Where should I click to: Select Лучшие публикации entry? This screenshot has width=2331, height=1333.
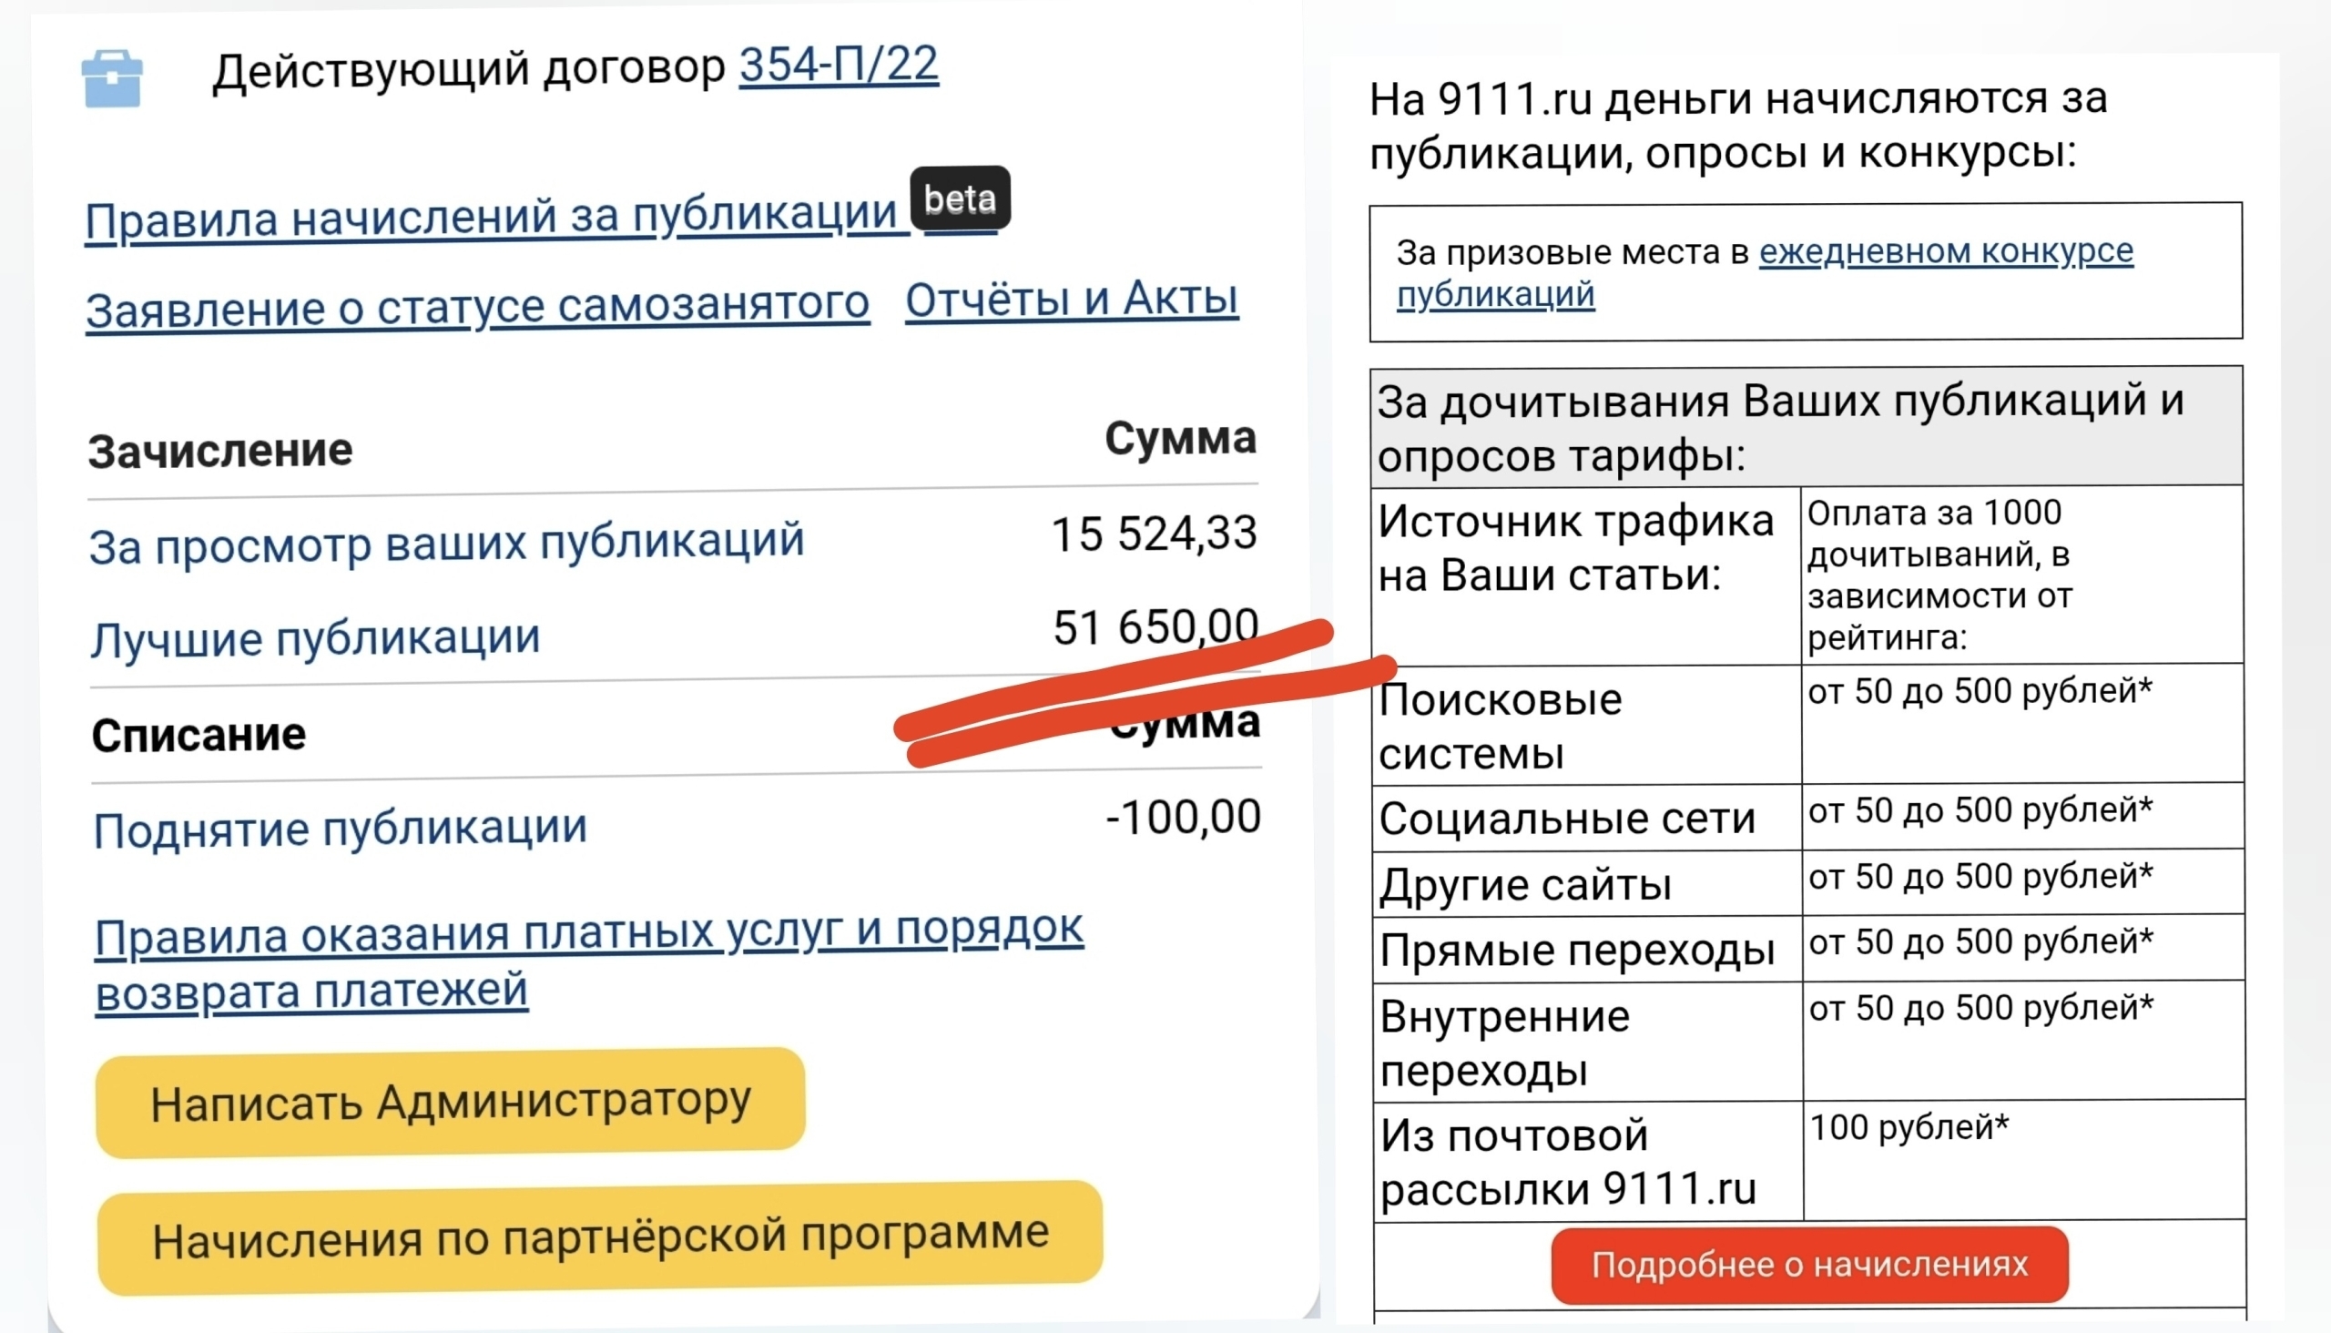click(x=316, y=638)
